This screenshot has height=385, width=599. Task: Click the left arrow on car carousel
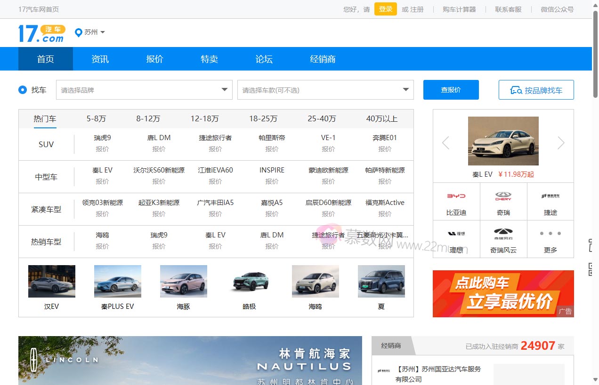(x=445, y=142)
